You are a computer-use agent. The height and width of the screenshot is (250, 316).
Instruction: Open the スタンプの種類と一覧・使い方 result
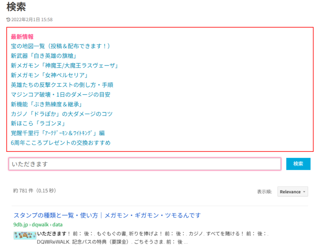tap(107, 215)
